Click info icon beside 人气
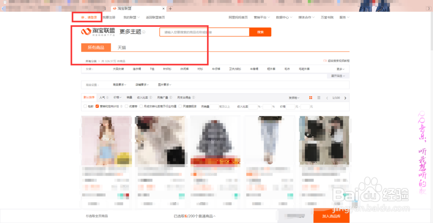This screenshot has width=433, height=223. coord(107,97)
